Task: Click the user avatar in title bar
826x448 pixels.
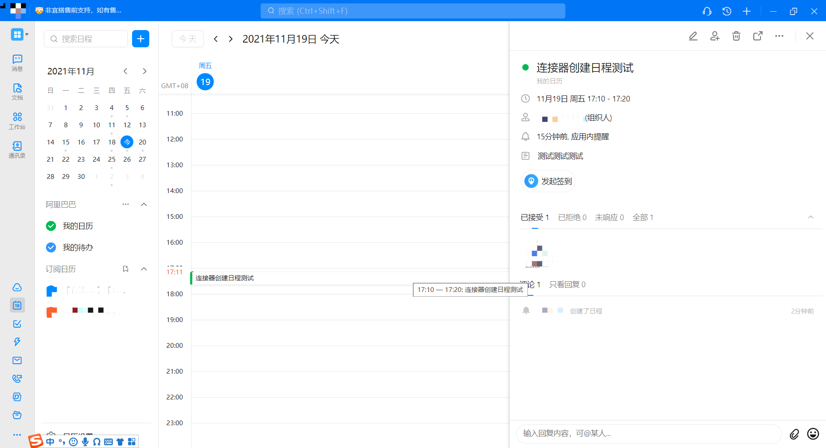Action: [18, 10]
